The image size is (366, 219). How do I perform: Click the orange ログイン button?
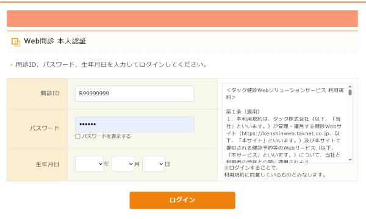point(182,200)
